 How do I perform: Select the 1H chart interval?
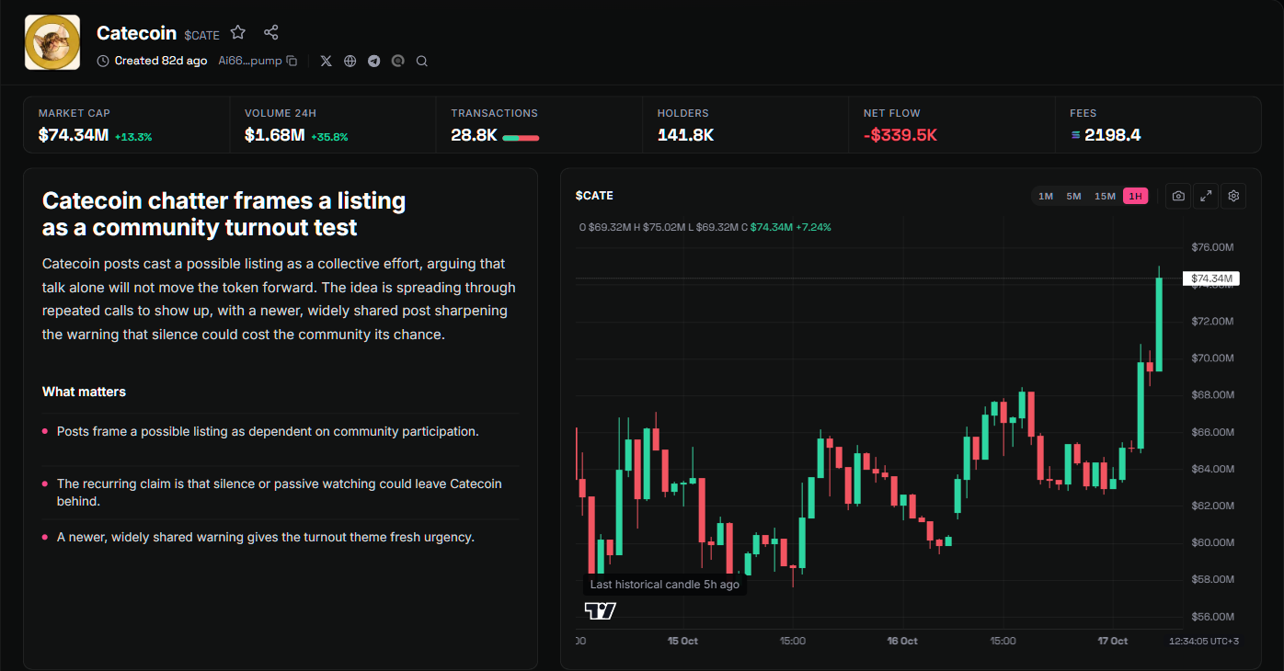click(x=1136, y=196)
